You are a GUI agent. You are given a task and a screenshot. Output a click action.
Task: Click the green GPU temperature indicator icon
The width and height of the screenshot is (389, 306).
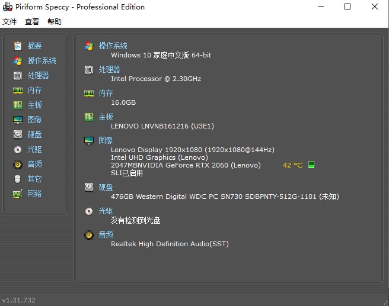pyautogui.click(x=311, y=165)
